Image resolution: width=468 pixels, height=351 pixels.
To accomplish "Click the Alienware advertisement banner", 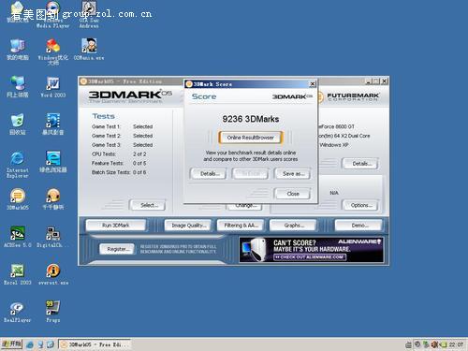I will (312, 250).
